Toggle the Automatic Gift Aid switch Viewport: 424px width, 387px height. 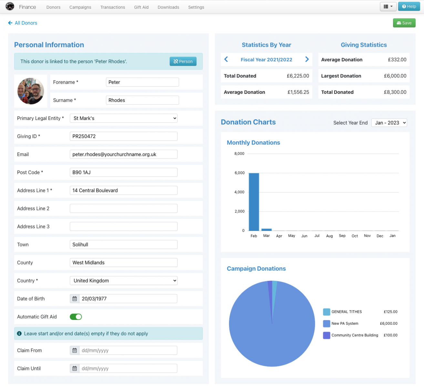click(76, 317)
